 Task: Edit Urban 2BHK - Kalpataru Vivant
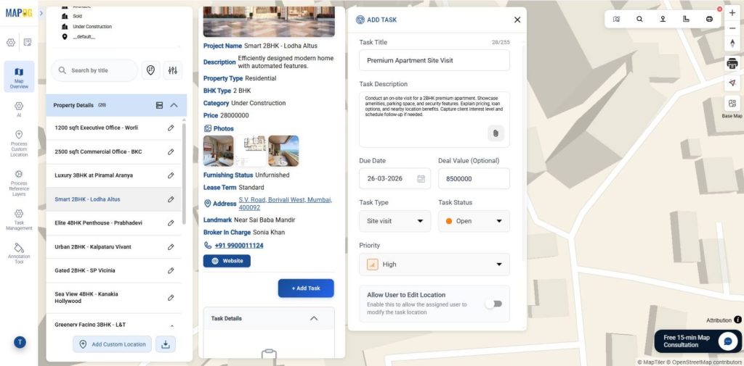pos(171,246)
